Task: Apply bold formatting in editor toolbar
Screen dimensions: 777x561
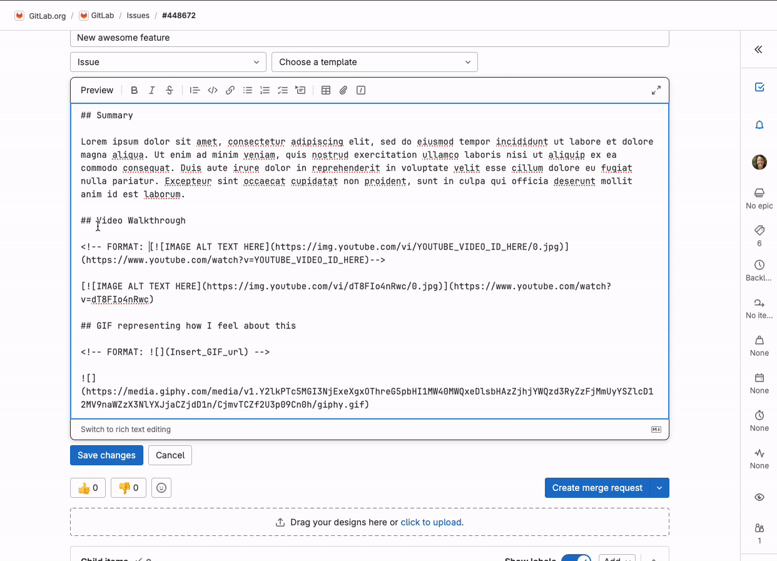Action: click(134, 90)
